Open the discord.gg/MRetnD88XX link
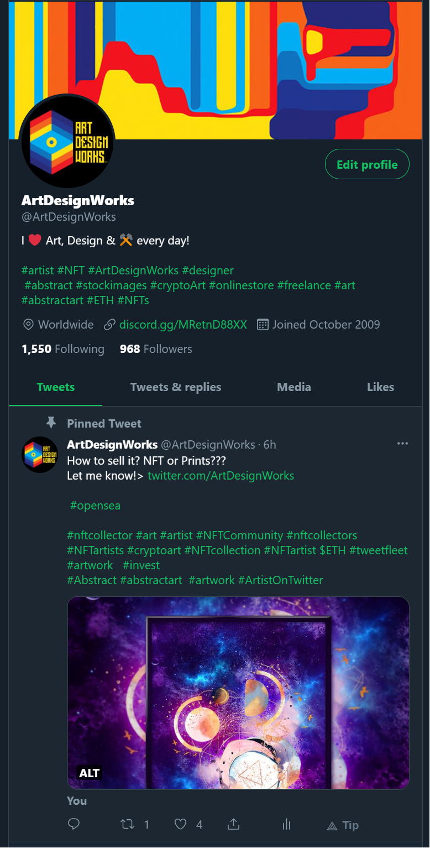 (x=183, y=325)
